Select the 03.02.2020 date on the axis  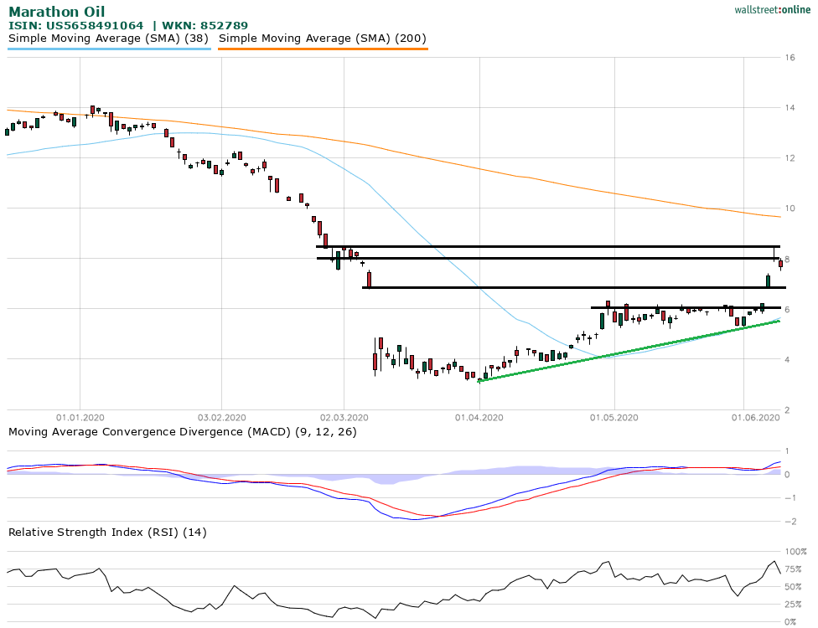click(221, 417)
